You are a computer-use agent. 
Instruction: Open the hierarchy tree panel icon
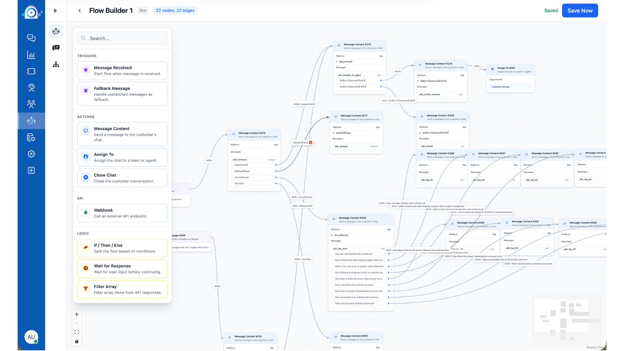coord(56,65)
